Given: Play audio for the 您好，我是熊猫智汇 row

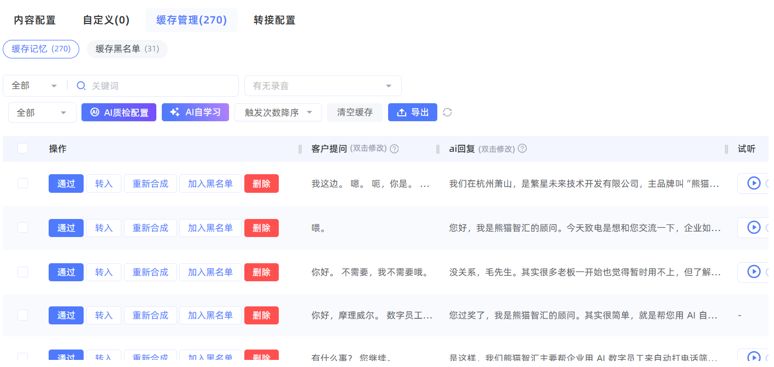Looking at the screenshot, I should click(754, 228).
